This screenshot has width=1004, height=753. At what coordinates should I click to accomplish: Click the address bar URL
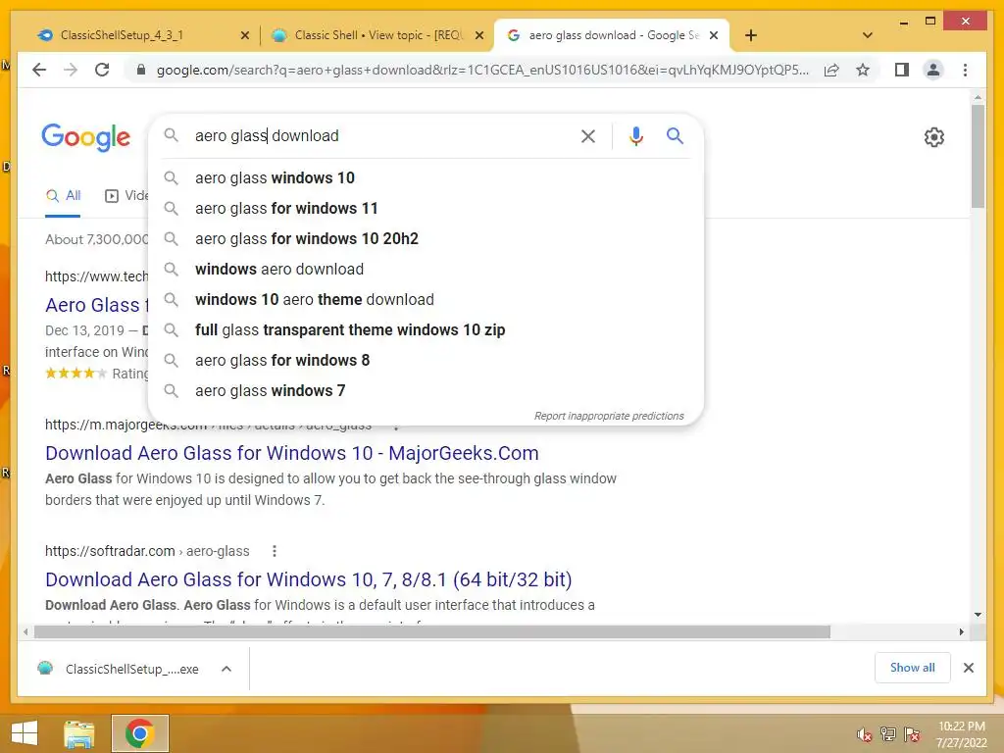click(x=482, y=70)
